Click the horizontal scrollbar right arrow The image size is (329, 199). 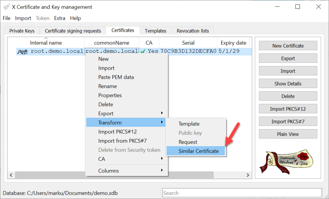[x=248, y=175]
